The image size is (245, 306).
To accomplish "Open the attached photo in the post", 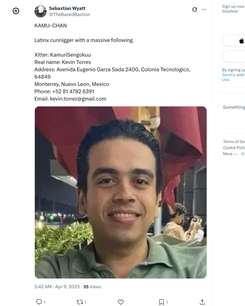I will 121,192.
